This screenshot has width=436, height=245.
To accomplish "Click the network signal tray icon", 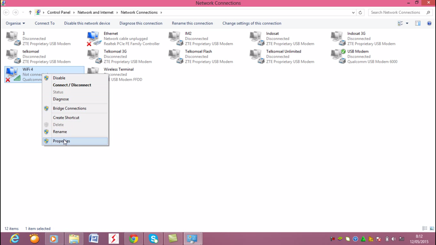I will coord(402,239).
